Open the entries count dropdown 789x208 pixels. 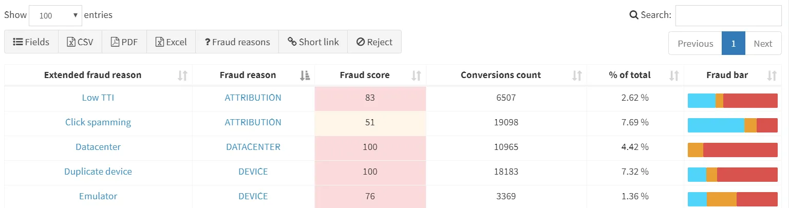tap(56, 15)
